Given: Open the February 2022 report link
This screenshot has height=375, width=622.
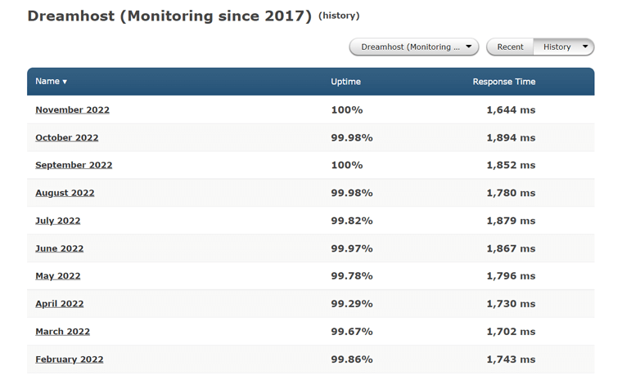Looking at the screenshot, I should (69, 359).
